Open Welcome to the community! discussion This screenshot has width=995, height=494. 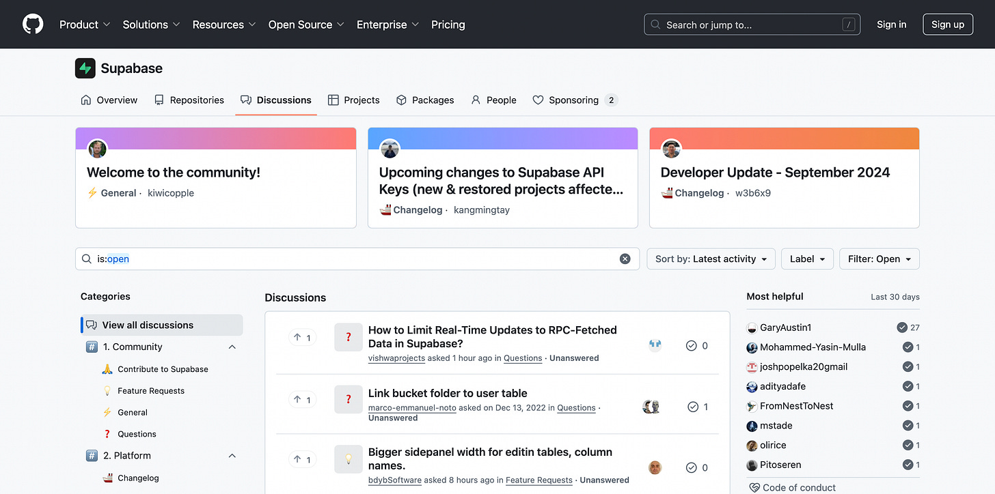click(174, 173)
